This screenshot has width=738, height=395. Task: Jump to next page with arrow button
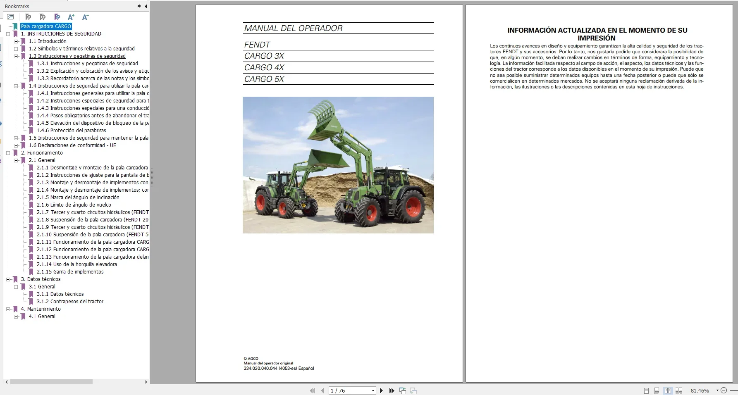pyautogui.click(x=381, y=390)
